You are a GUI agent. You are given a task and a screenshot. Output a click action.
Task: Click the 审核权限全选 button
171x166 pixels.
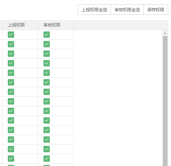[127, 10]
